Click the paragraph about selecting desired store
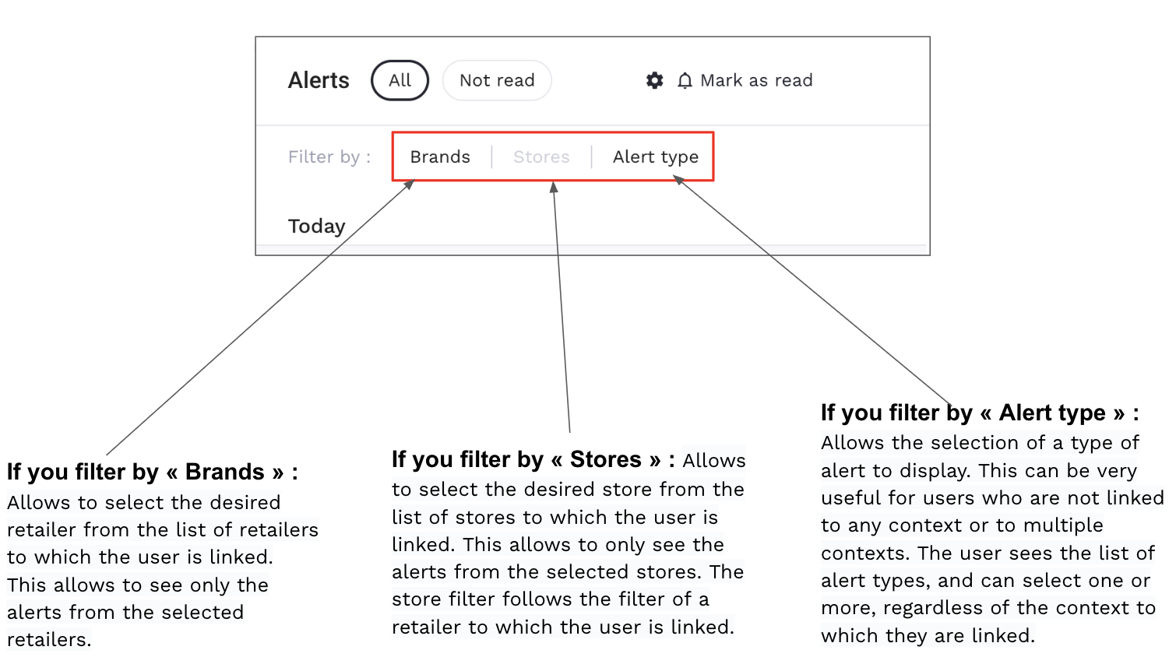Screen dimensions: 1176x657 tap(568, 558)
